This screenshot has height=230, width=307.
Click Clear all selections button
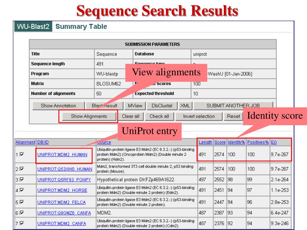tap(131, 116)
